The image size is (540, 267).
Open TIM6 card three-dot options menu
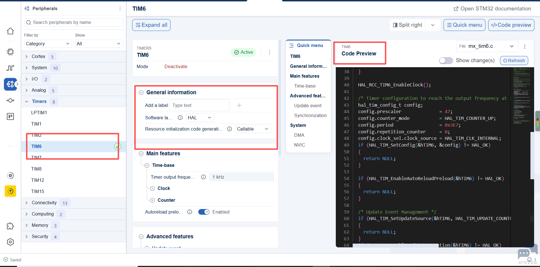[x=269, y=52]
